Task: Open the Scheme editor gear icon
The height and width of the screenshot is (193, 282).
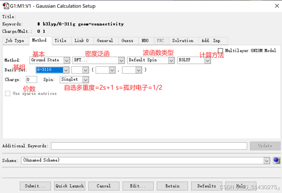Action: (x=277, y=160)
